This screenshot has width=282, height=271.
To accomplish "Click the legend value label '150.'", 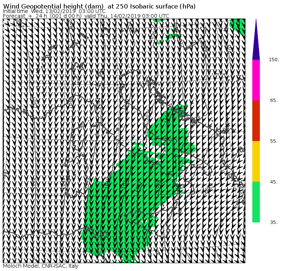I will (274, 60).
